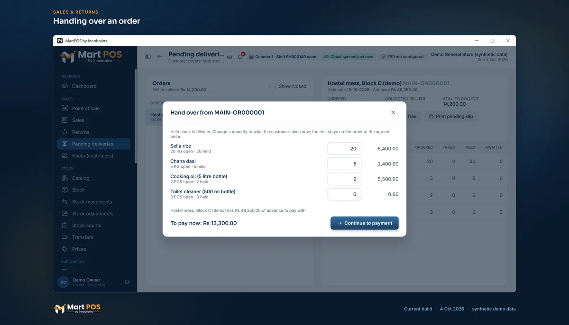Click the sign-out icon beside Demo Owner

(x=128, y=282)
